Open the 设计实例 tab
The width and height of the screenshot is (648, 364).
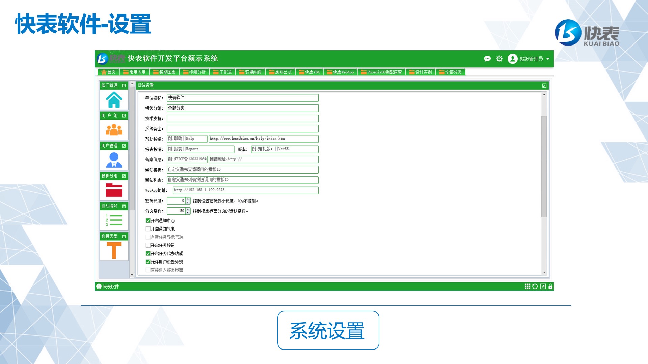[x=421, y=72]
